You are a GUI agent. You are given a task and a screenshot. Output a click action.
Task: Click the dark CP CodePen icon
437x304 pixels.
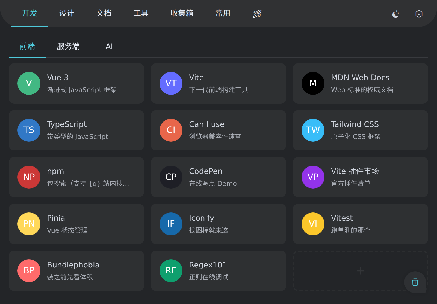coord(171,177)
